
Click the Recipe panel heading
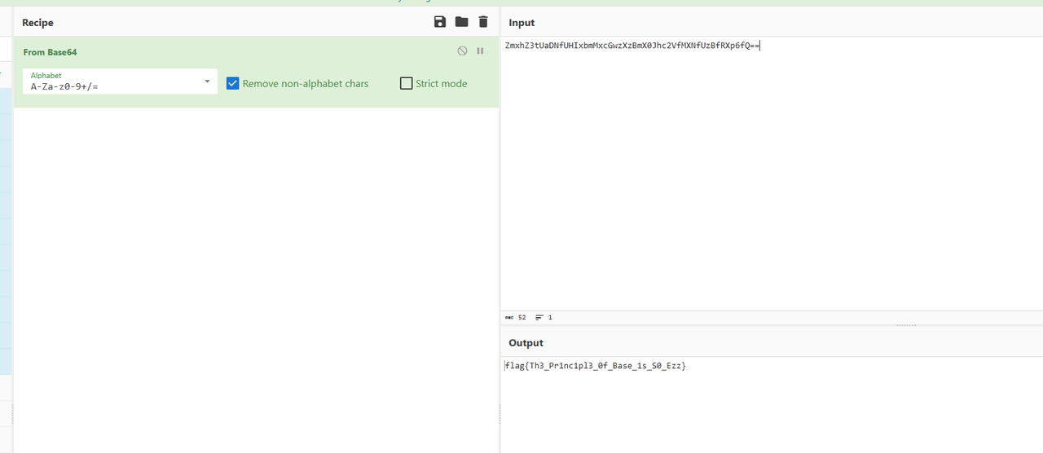(x=38, y=23)
